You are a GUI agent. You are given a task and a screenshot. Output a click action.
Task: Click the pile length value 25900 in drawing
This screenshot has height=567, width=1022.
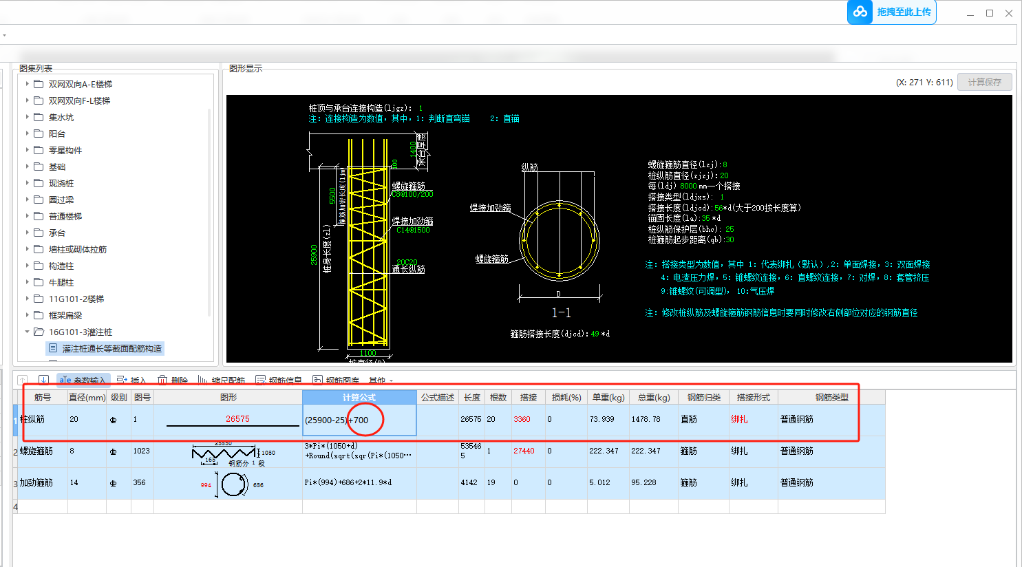314,255
